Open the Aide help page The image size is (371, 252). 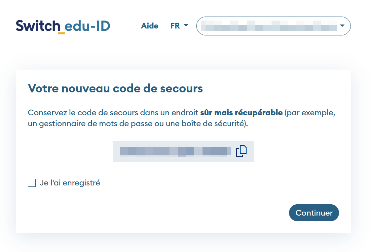coord(150,26)
